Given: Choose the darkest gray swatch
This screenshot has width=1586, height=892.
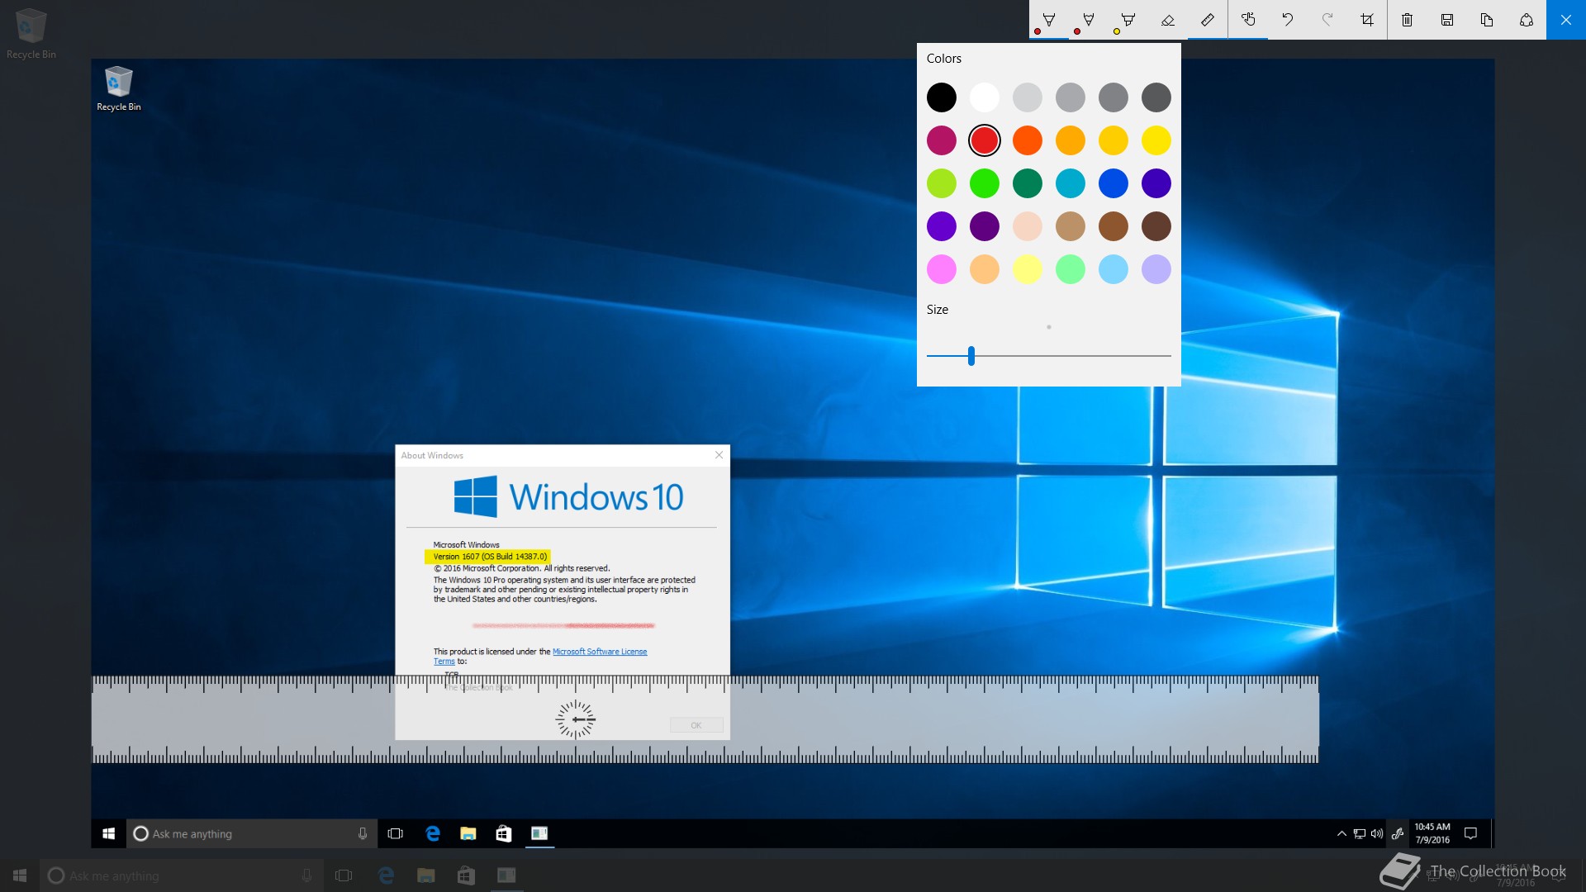Looking at the screenshot, I should [1156, 97].
